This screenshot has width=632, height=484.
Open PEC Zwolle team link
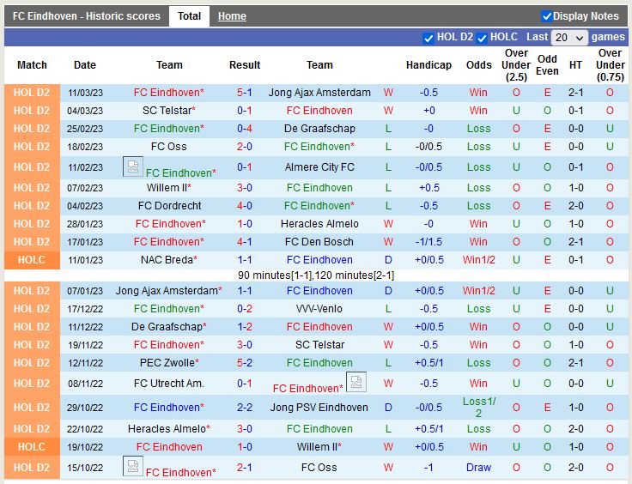coord(169,363)
